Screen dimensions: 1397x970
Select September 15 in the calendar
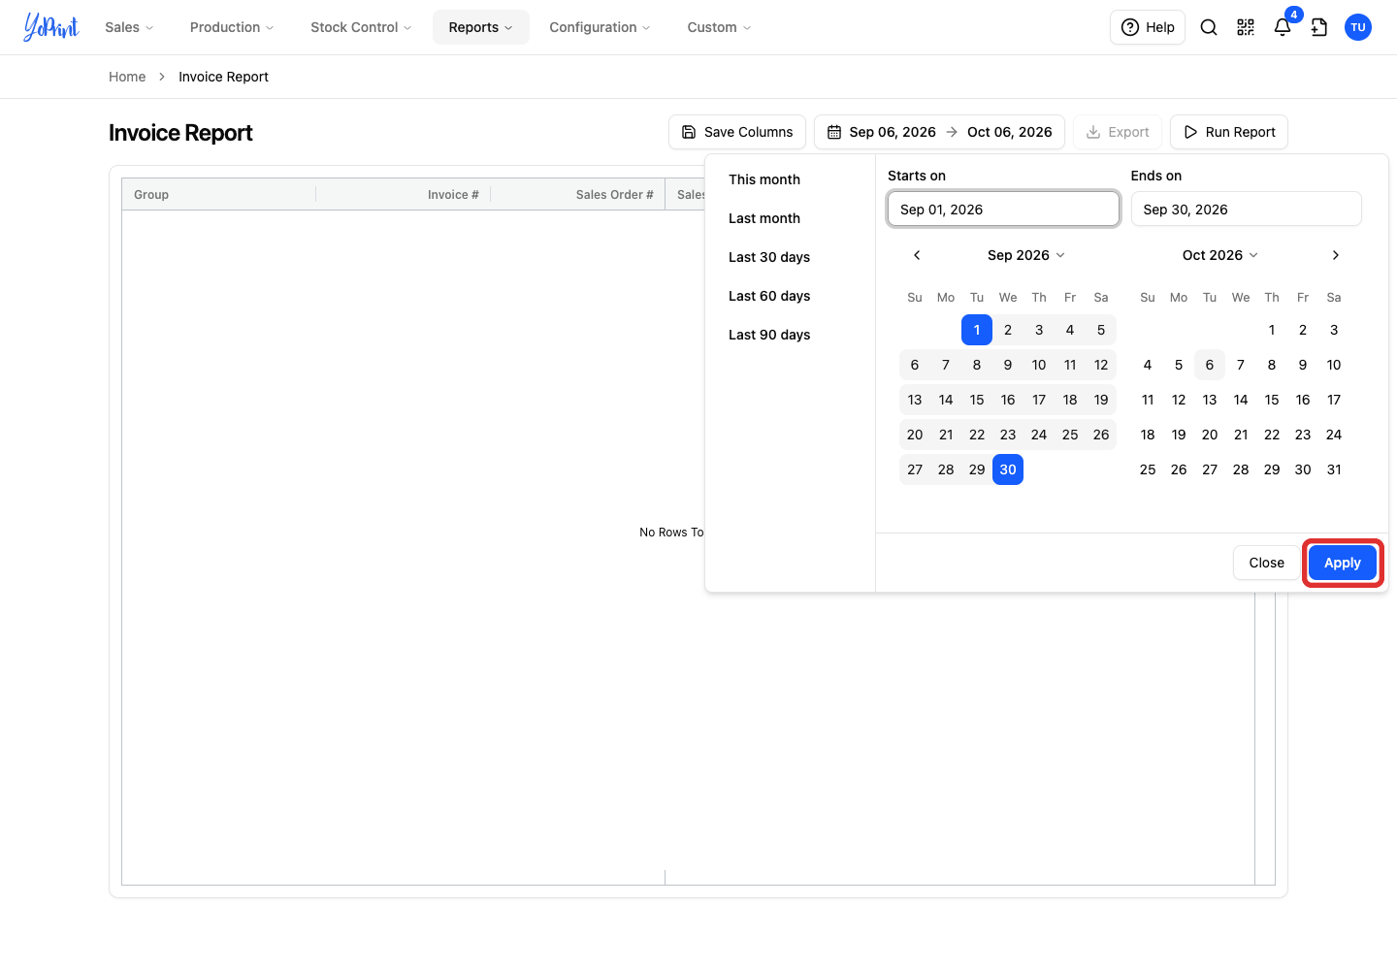click(x=977, y=400)
